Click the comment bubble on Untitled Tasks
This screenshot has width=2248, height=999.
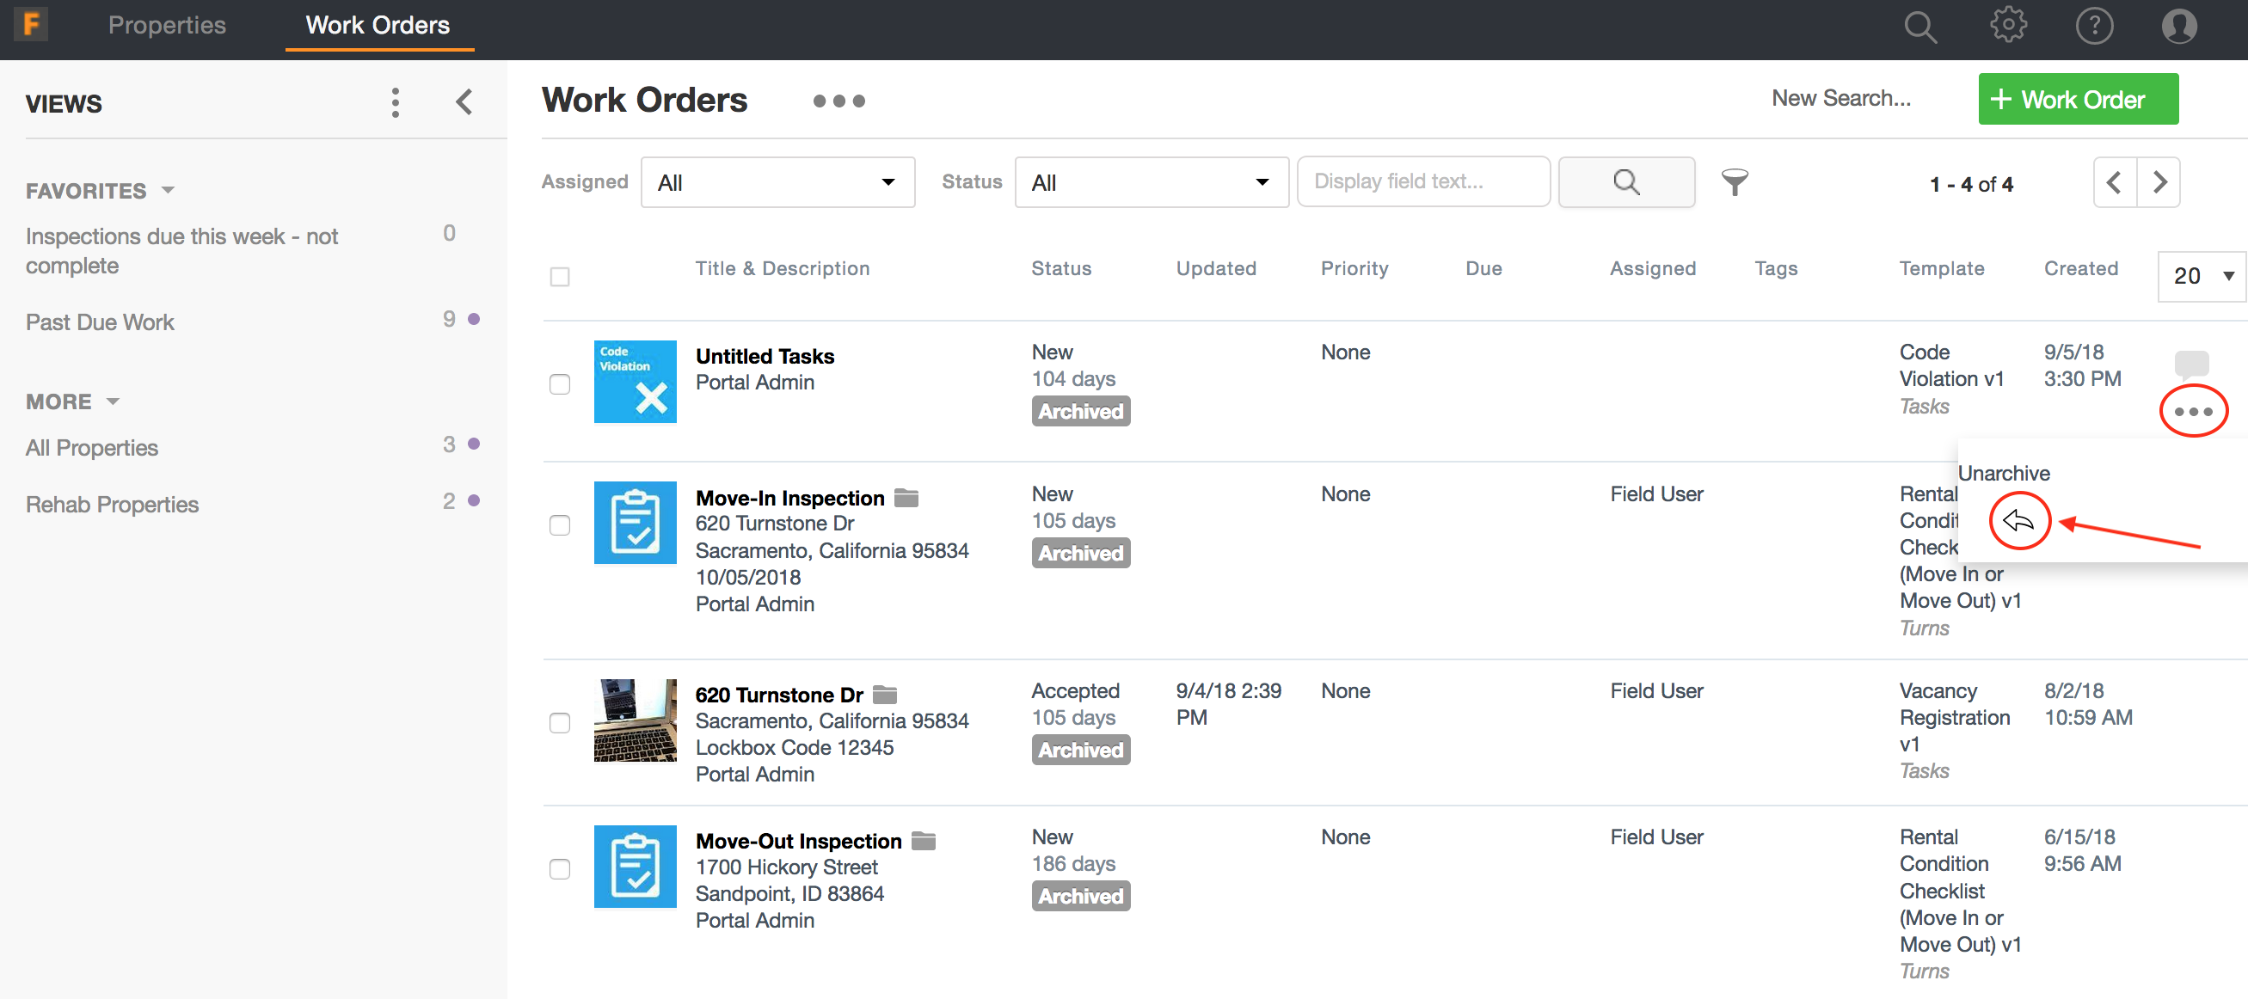2190,363
